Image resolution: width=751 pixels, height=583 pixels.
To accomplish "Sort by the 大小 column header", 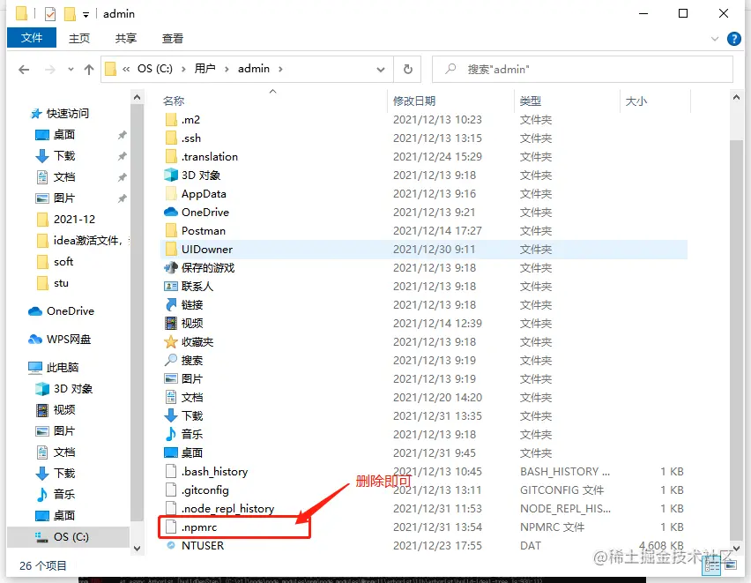I will pos(636,101).
